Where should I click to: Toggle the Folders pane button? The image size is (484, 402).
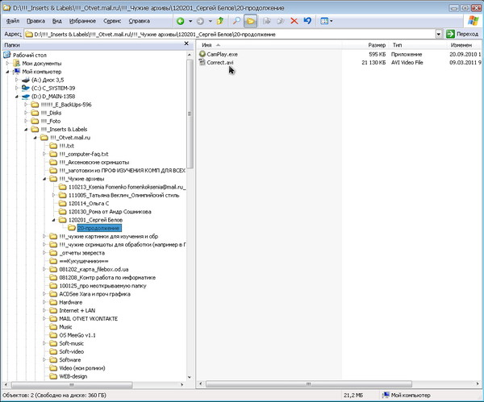tap(251, 21)
